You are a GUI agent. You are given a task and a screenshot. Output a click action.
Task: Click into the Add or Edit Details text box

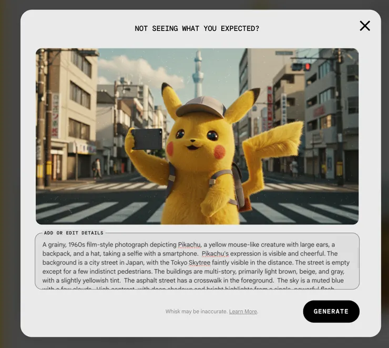[197, 261]
